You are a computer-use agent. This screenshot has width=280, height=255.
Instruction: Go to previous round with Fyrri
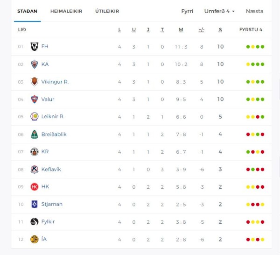point(187,11)
